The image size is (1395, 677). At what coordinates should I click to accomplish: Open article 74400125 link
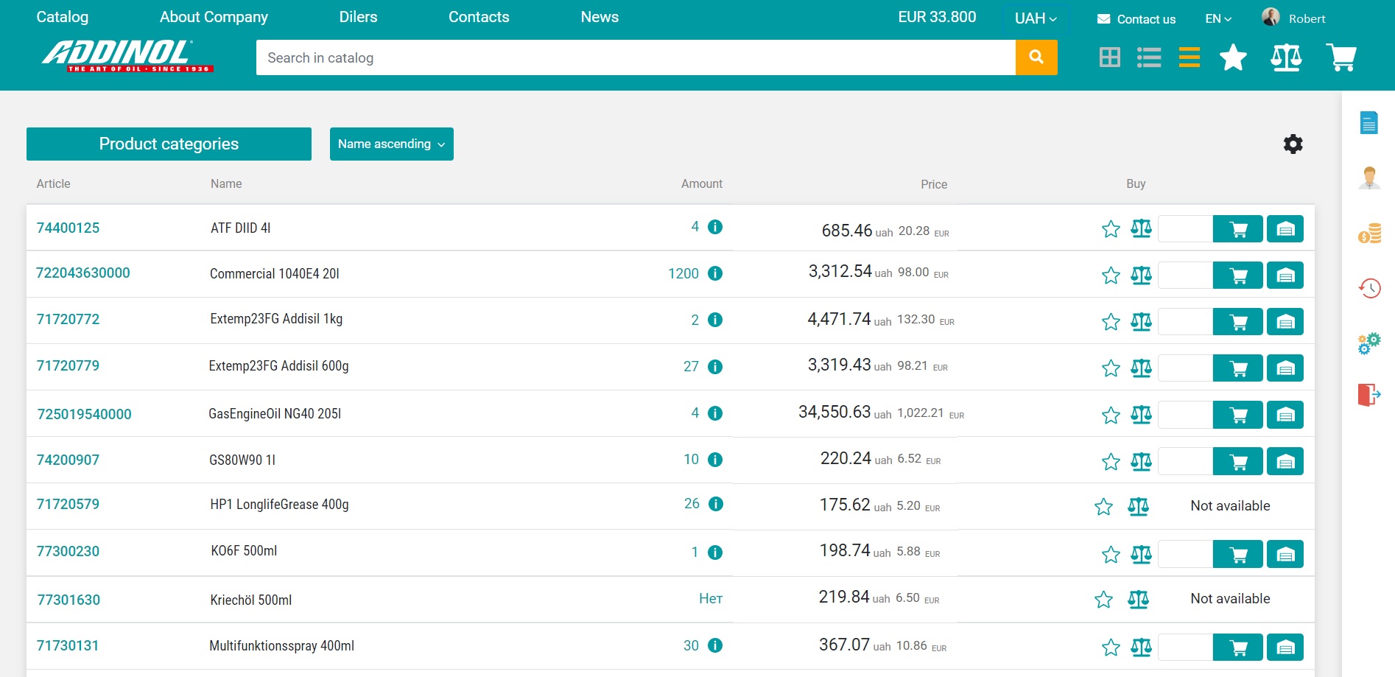(68, 228)
